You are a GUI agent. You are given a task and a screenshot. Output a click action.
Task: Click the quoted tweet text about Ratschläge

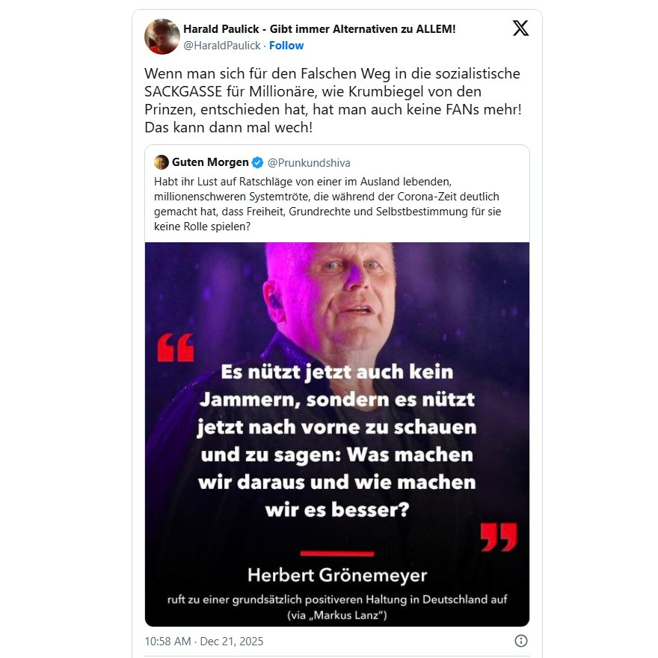pyautogui.click(x=328, y=204)
